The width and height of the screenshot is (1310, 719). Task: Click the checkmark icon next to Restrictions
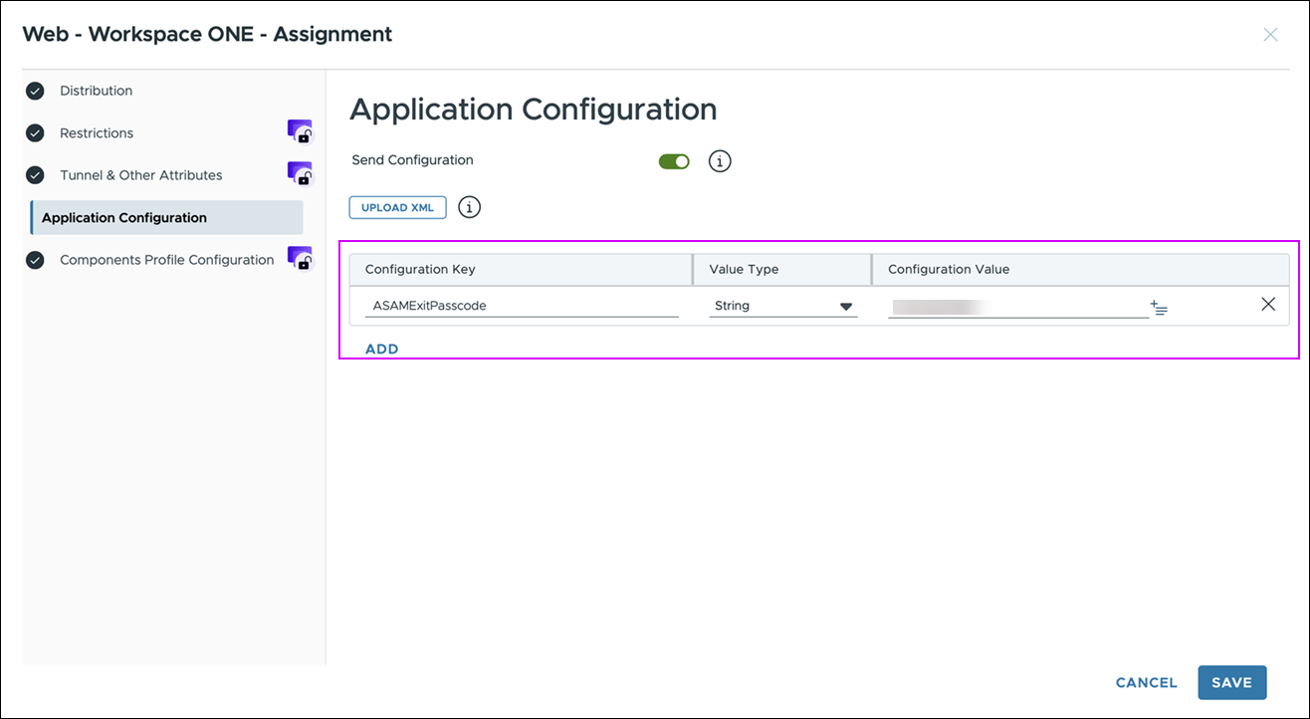(35, 133)
